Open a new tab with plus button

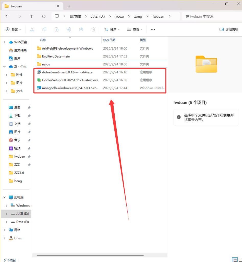[69, 6]
